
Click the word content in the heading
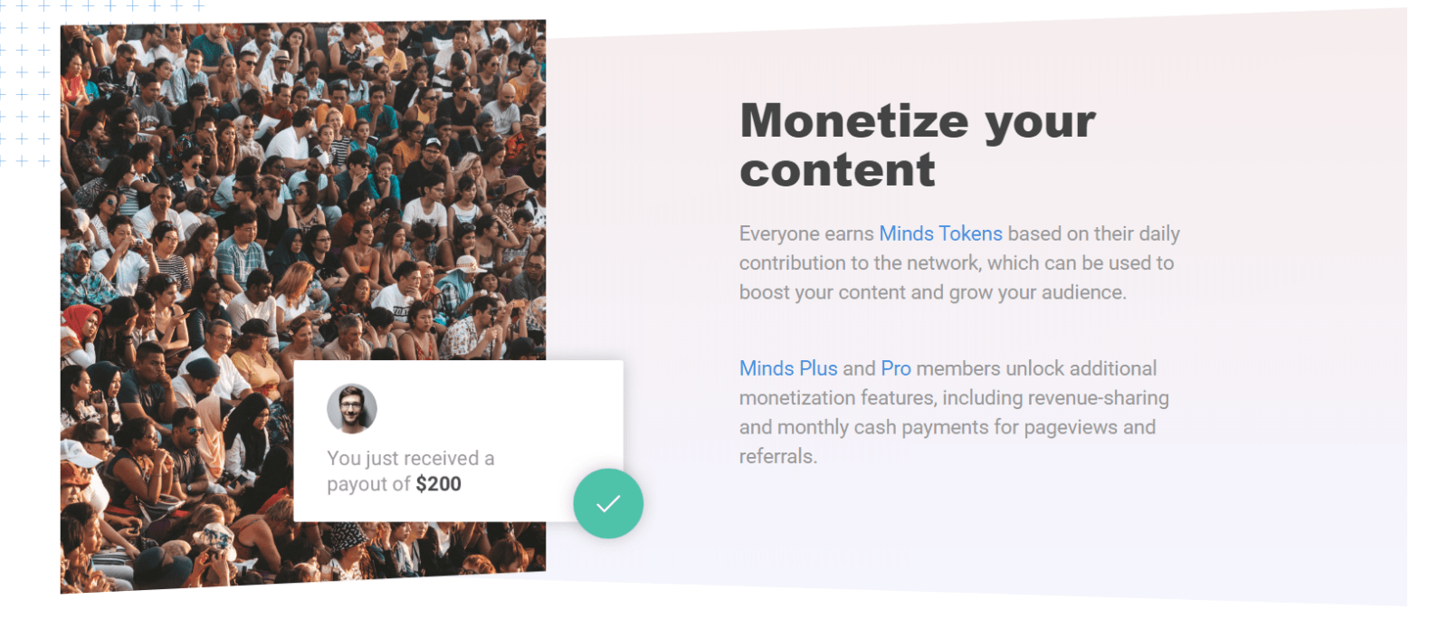[x=837, y=170]
